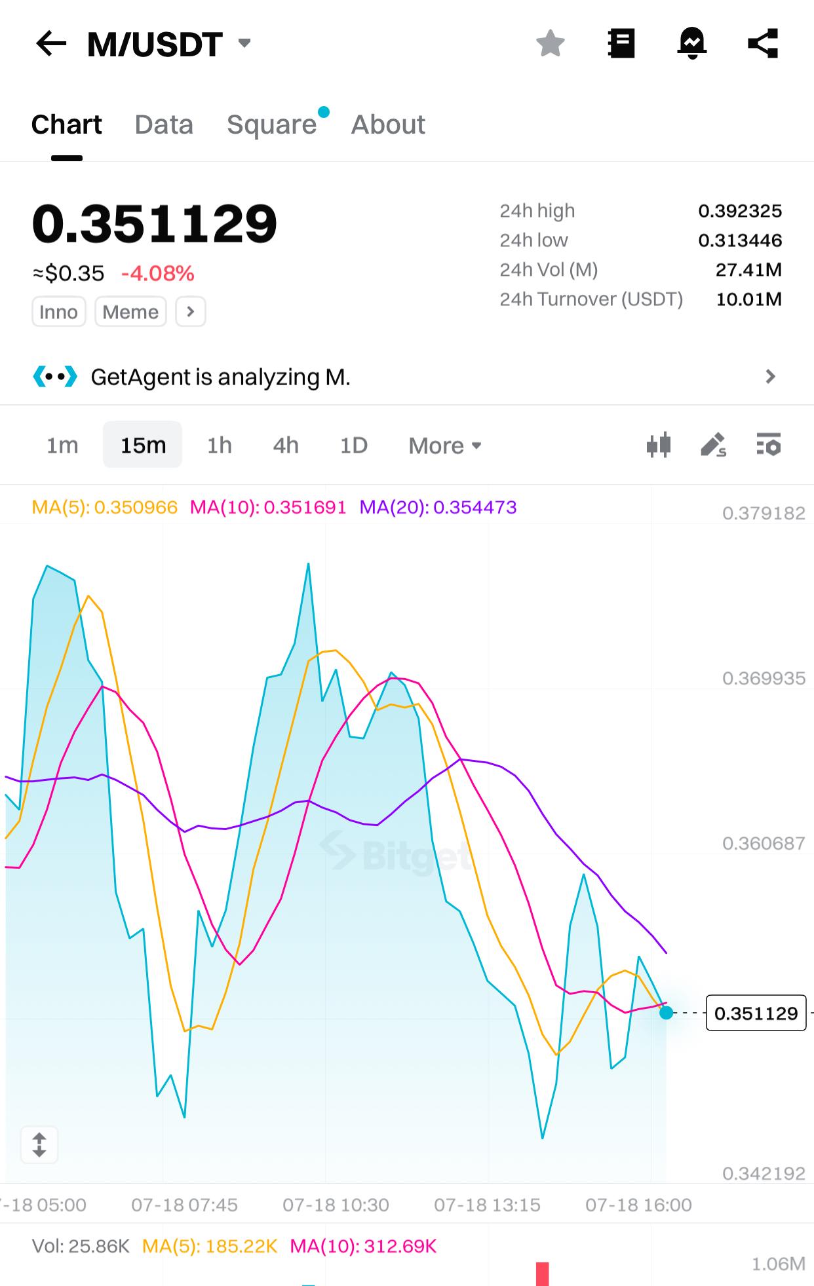Select the 1h timeframe
This screenshot has height=1286, width=814.
coord(220,445)
